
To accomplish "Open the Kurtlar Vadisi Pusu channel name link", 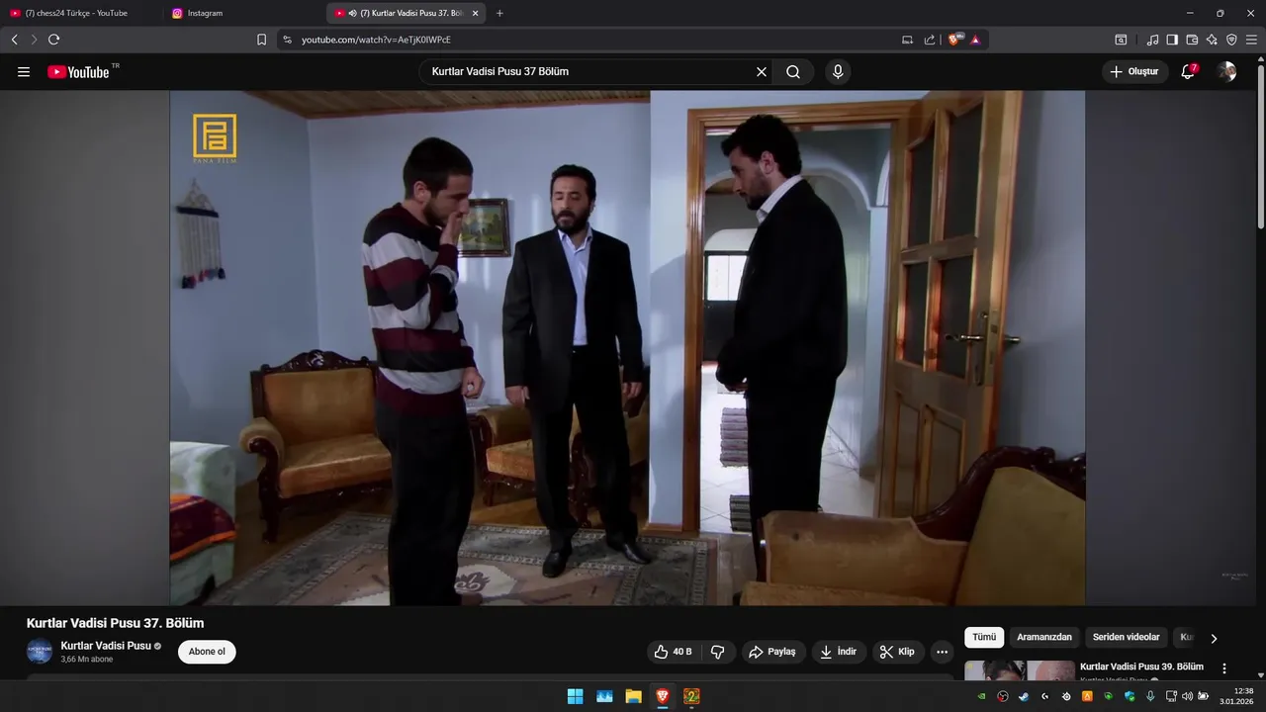I will pyautogui.click(x=106, y=646).
